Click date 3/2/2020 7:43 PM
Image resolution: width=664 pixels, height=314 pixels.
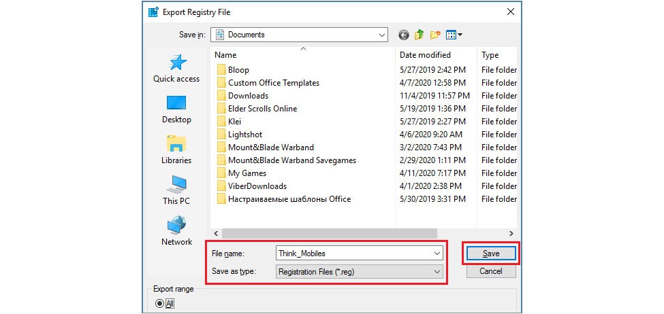[x=430, y=147]
